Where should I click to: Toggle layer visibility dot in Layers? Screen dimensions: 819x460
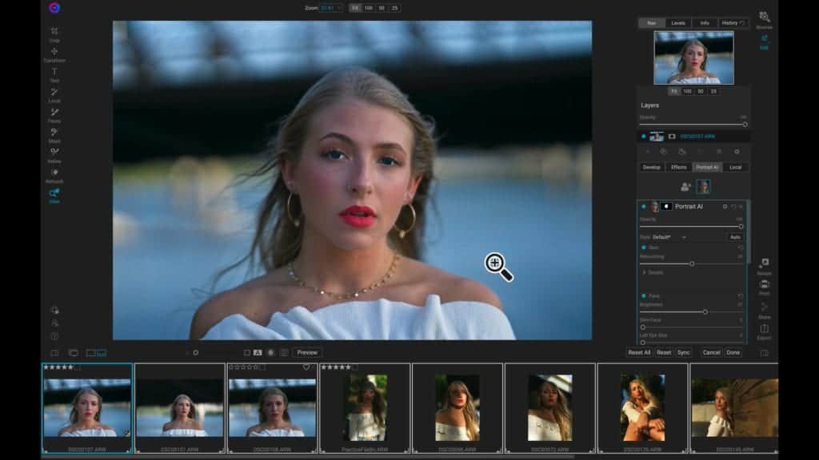point(644,137)
